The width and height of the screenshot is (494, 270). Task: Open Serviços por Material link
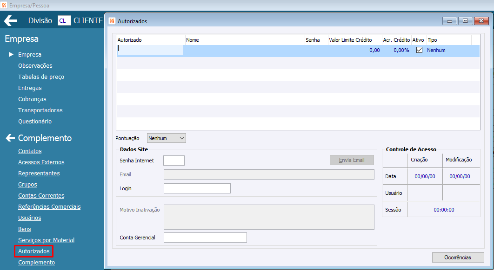pos(47,240)
